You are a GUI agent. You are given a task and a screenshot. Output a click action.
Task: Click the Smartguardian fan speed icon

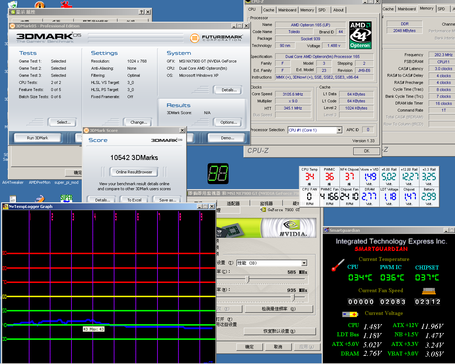tap(429, 291)
